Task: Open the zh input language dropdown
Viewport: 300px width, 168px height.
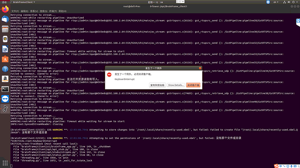Action: [x=276, y=2]
